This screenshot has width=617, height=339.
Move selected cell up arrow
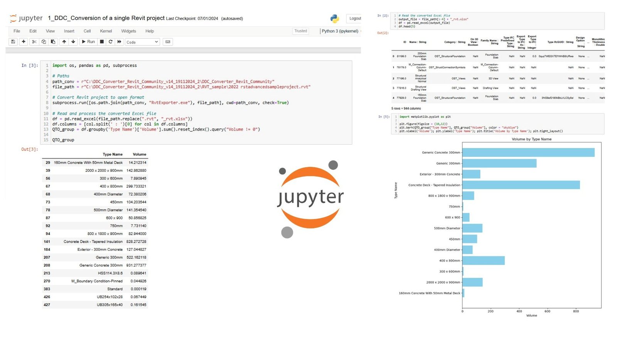coord(64,42)
